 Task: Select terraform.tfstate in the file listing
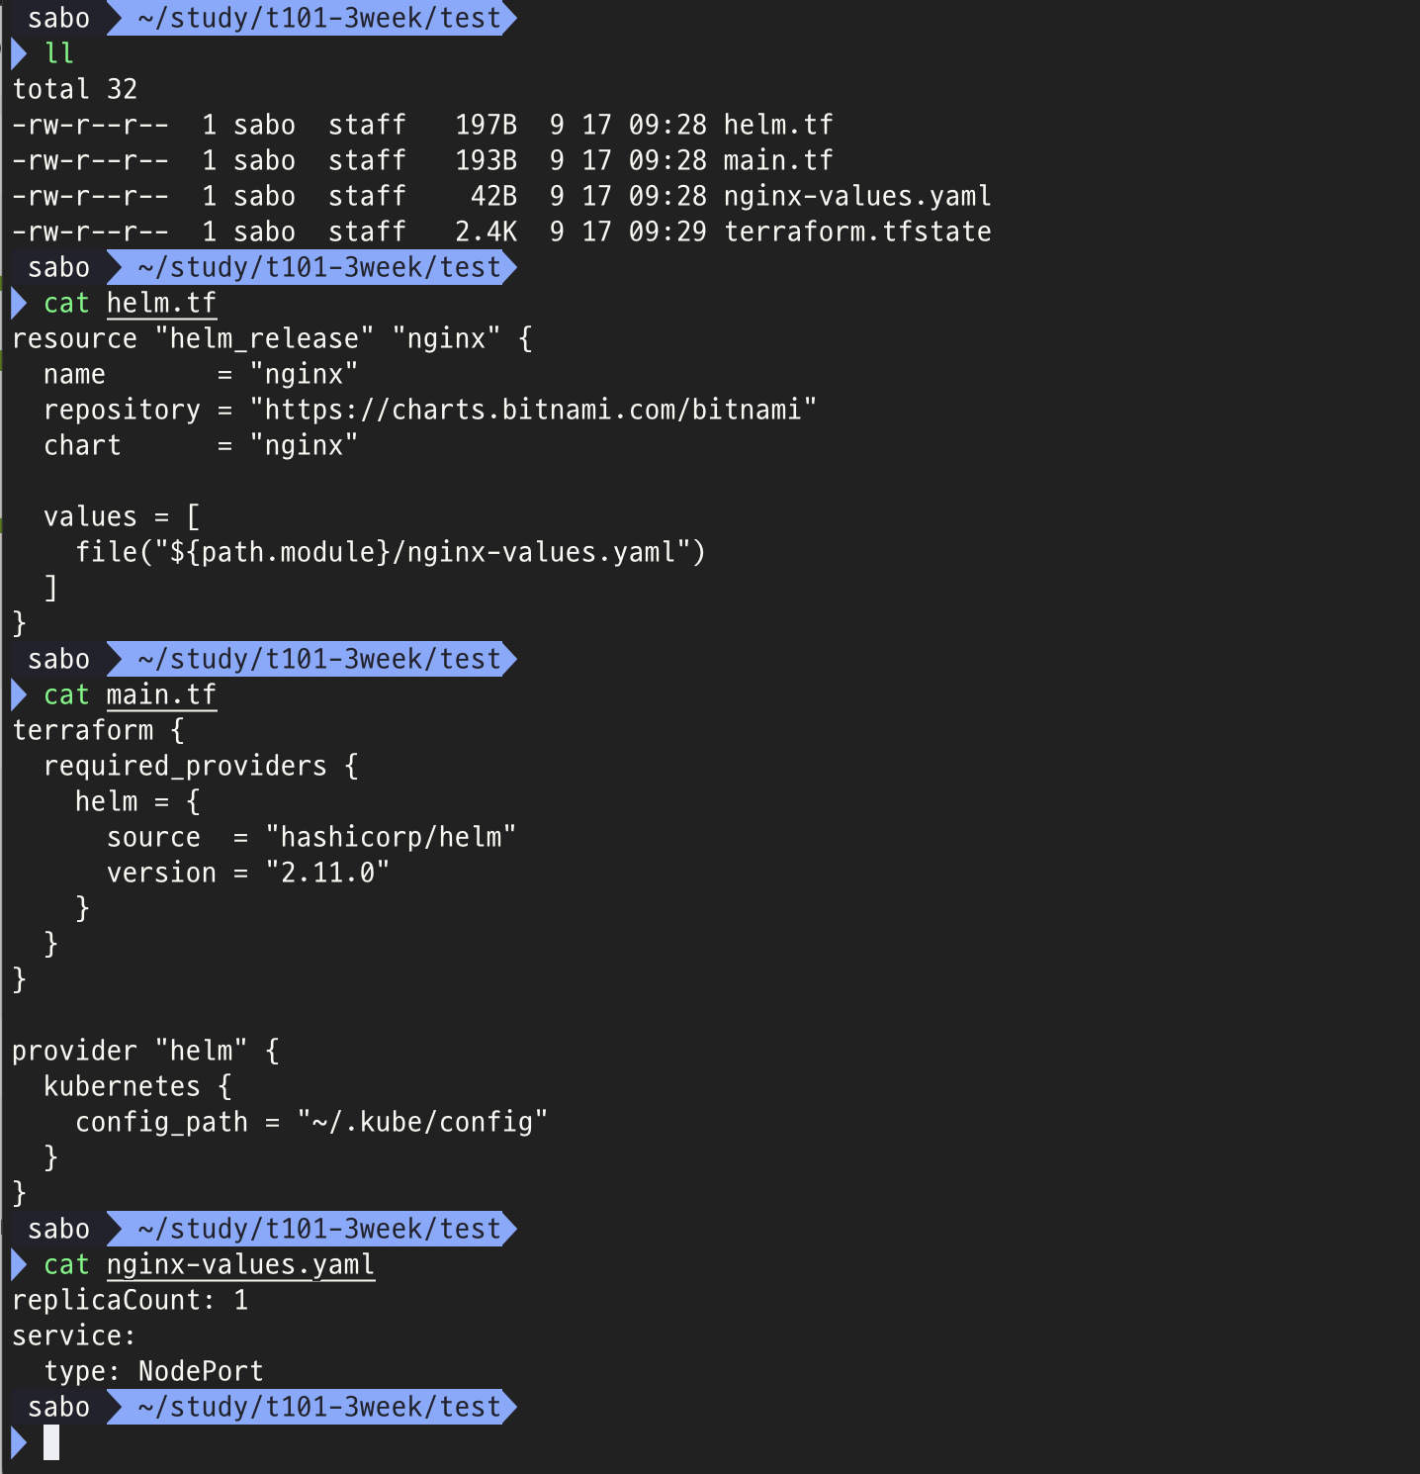coord(857,231)
